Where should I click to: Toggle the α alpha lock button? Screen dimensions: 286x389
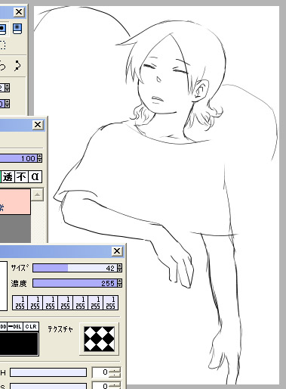tap(35, 176)
